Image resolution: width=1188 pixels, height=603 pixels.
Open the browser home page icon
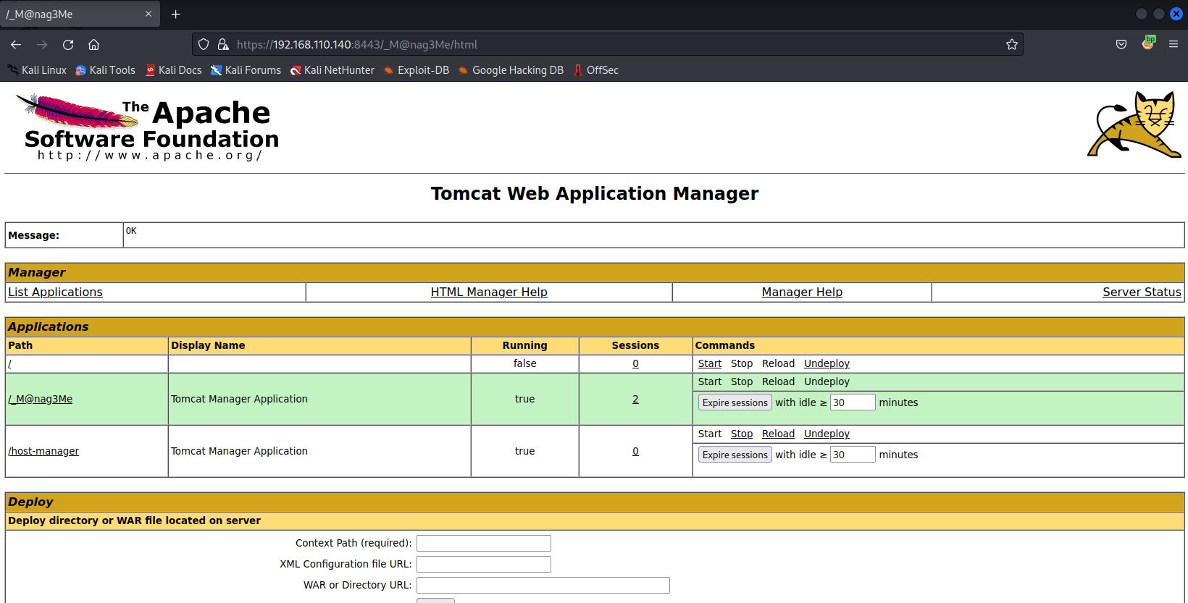[94, 45]
